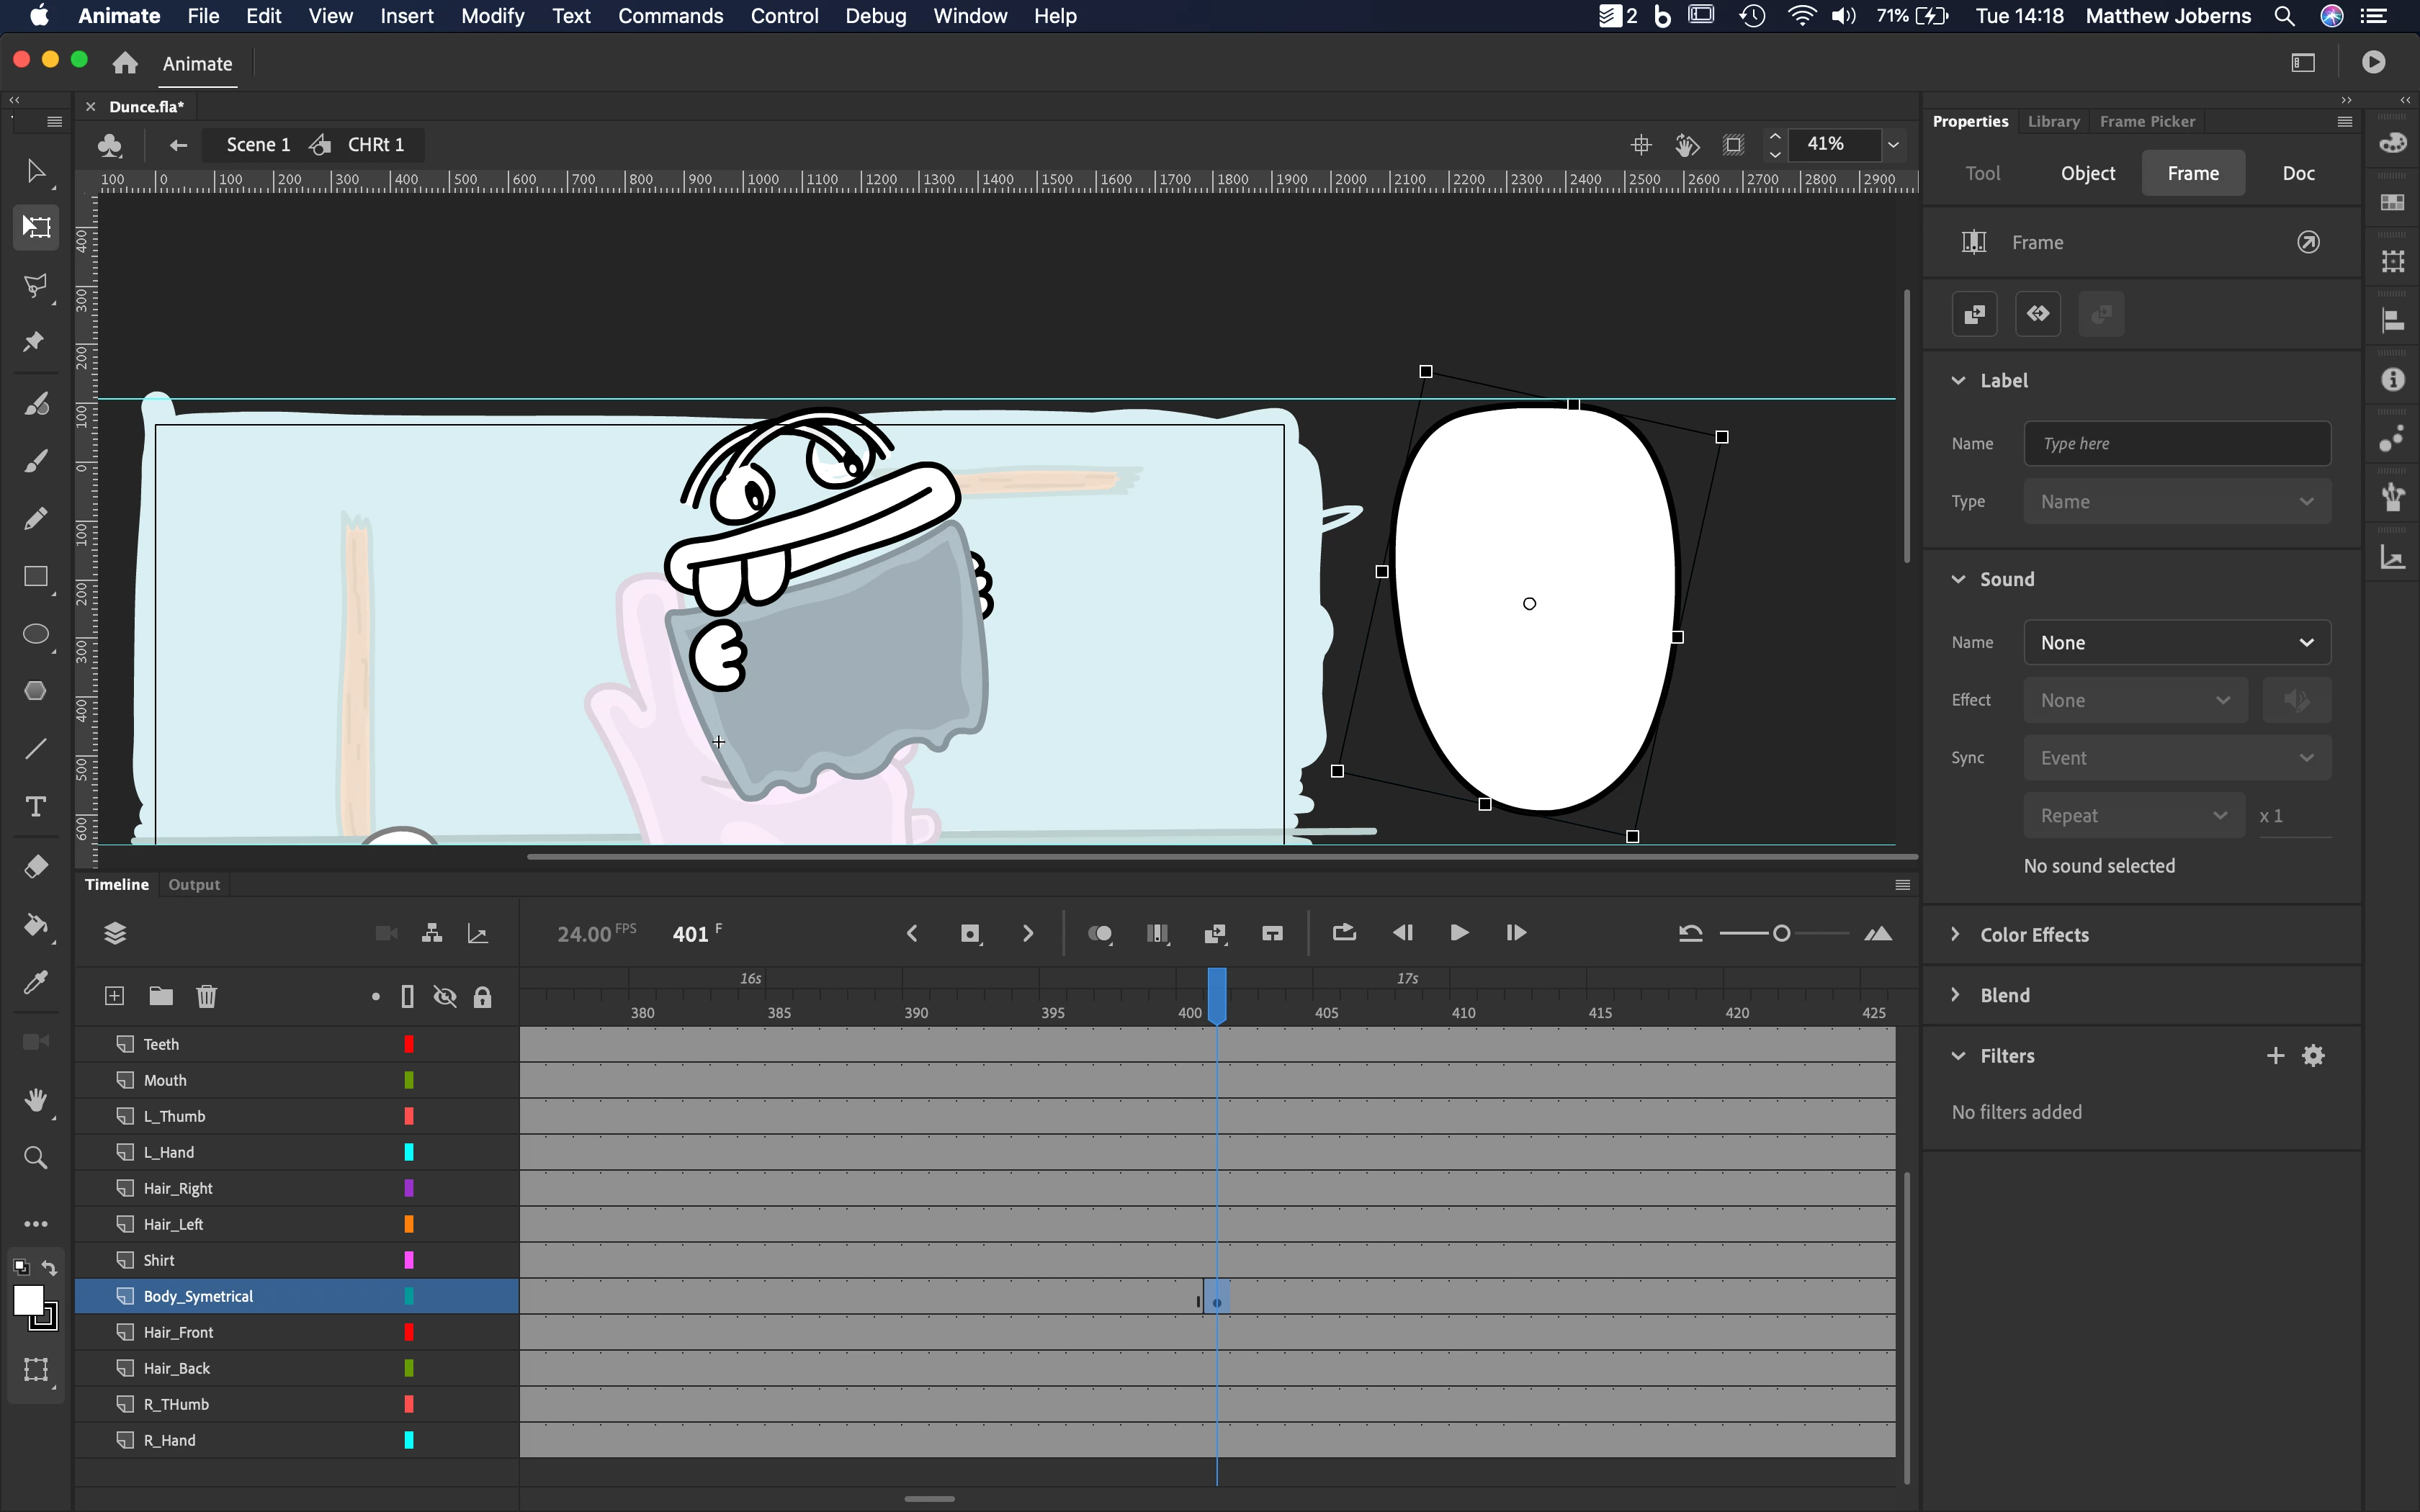The height and width of the screenshot is (1512, 2420).
Task: Select the Text tool
Action: click(x=36, y=807)
